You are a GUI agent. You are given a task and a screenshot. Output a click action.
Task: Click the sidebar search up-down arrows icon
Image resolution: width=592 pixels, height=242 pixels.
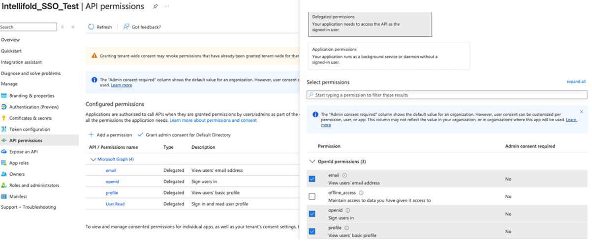(62, 27)
